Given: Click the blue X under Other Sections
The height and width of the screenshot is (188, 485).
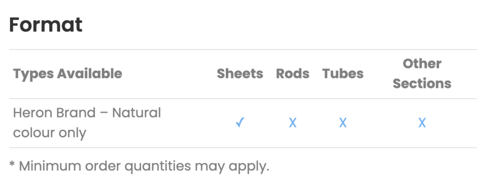Looking at the screenshot, I should 422,123.
